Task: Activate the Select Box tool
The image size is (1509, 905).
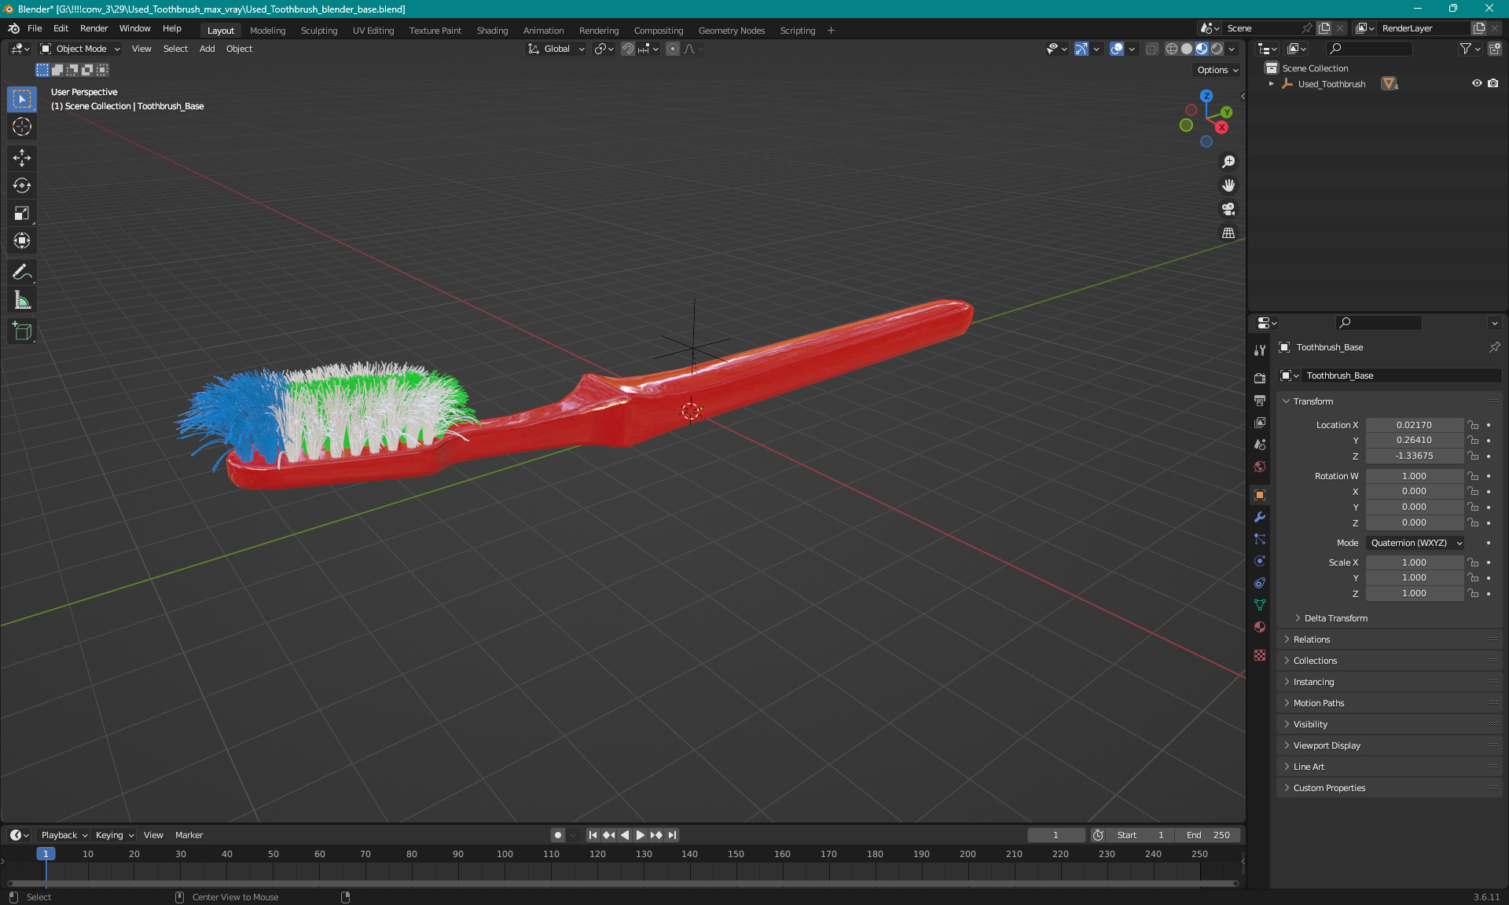Action: pyautogui.click(x=22, y=99)
